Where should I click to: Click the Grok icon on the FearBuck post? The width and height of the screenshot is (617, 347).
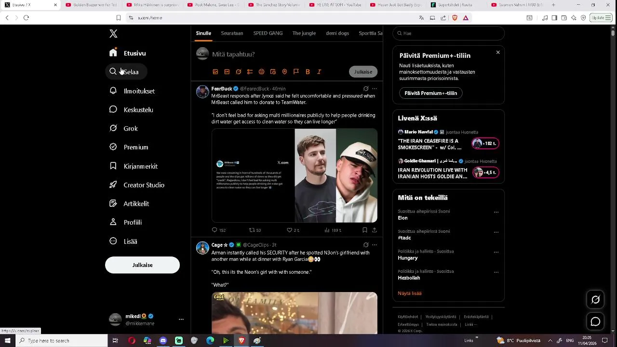point(366,89)
